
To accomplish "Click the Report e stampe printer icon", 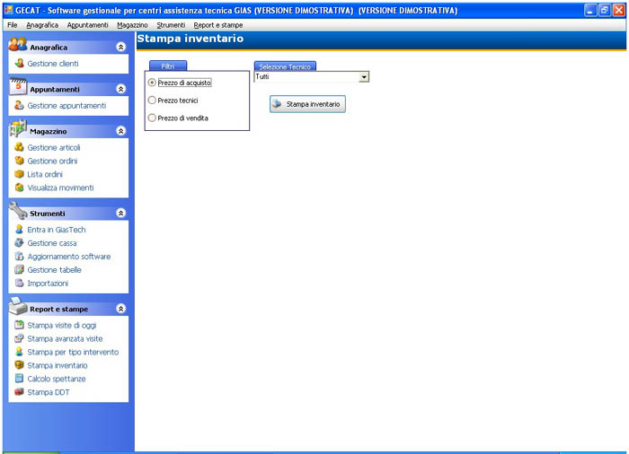I will point(18,306).
